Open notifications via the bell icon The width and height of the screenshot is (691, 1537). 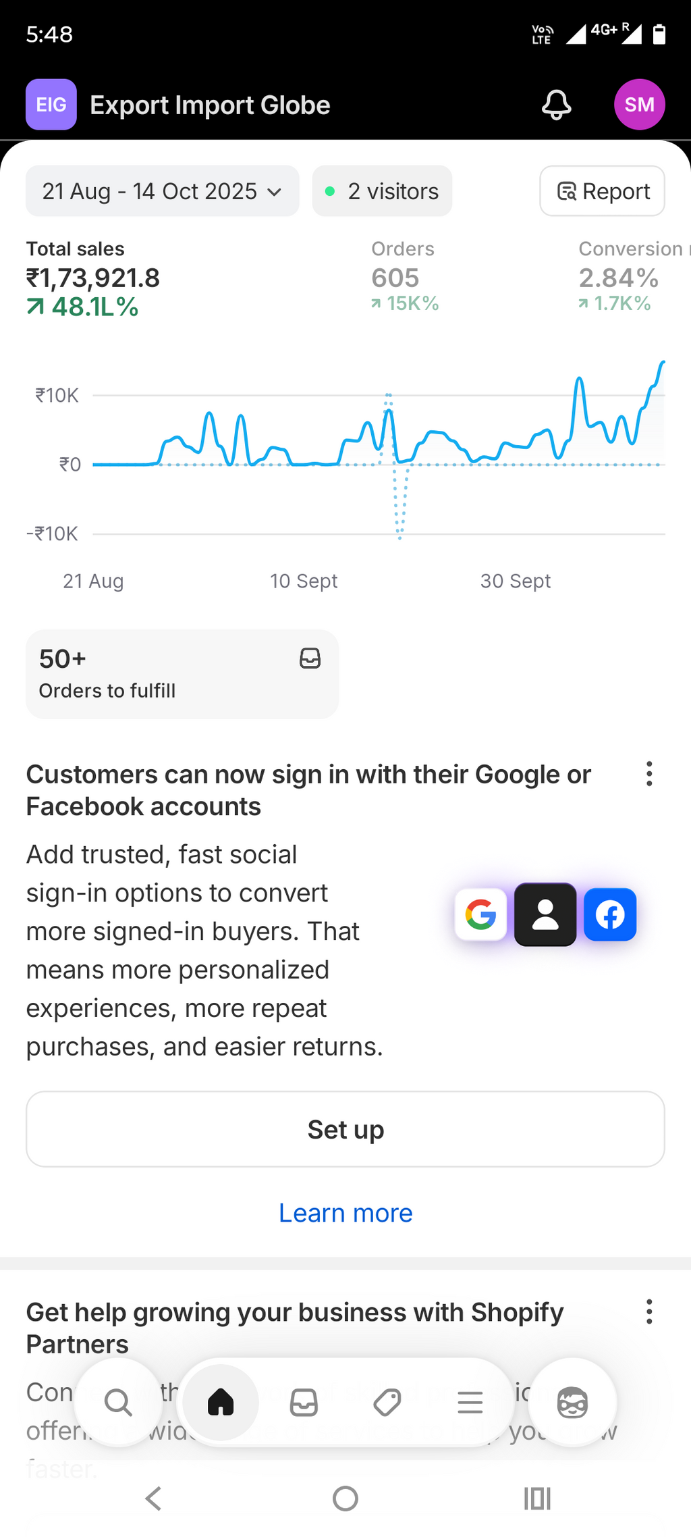click(x=555, y=104)
